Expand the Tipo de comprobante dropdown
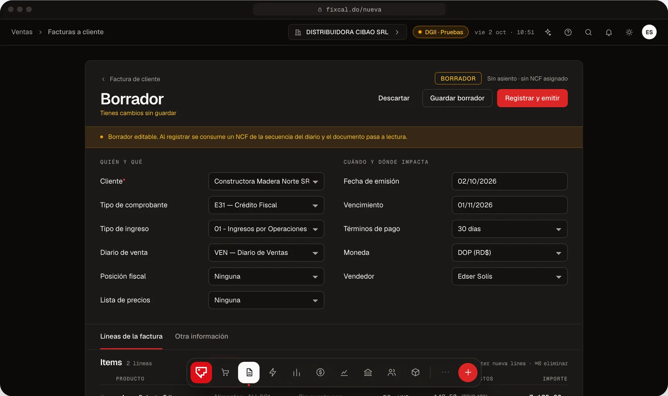The image size is (668, 396). click(x=266, y=205)
